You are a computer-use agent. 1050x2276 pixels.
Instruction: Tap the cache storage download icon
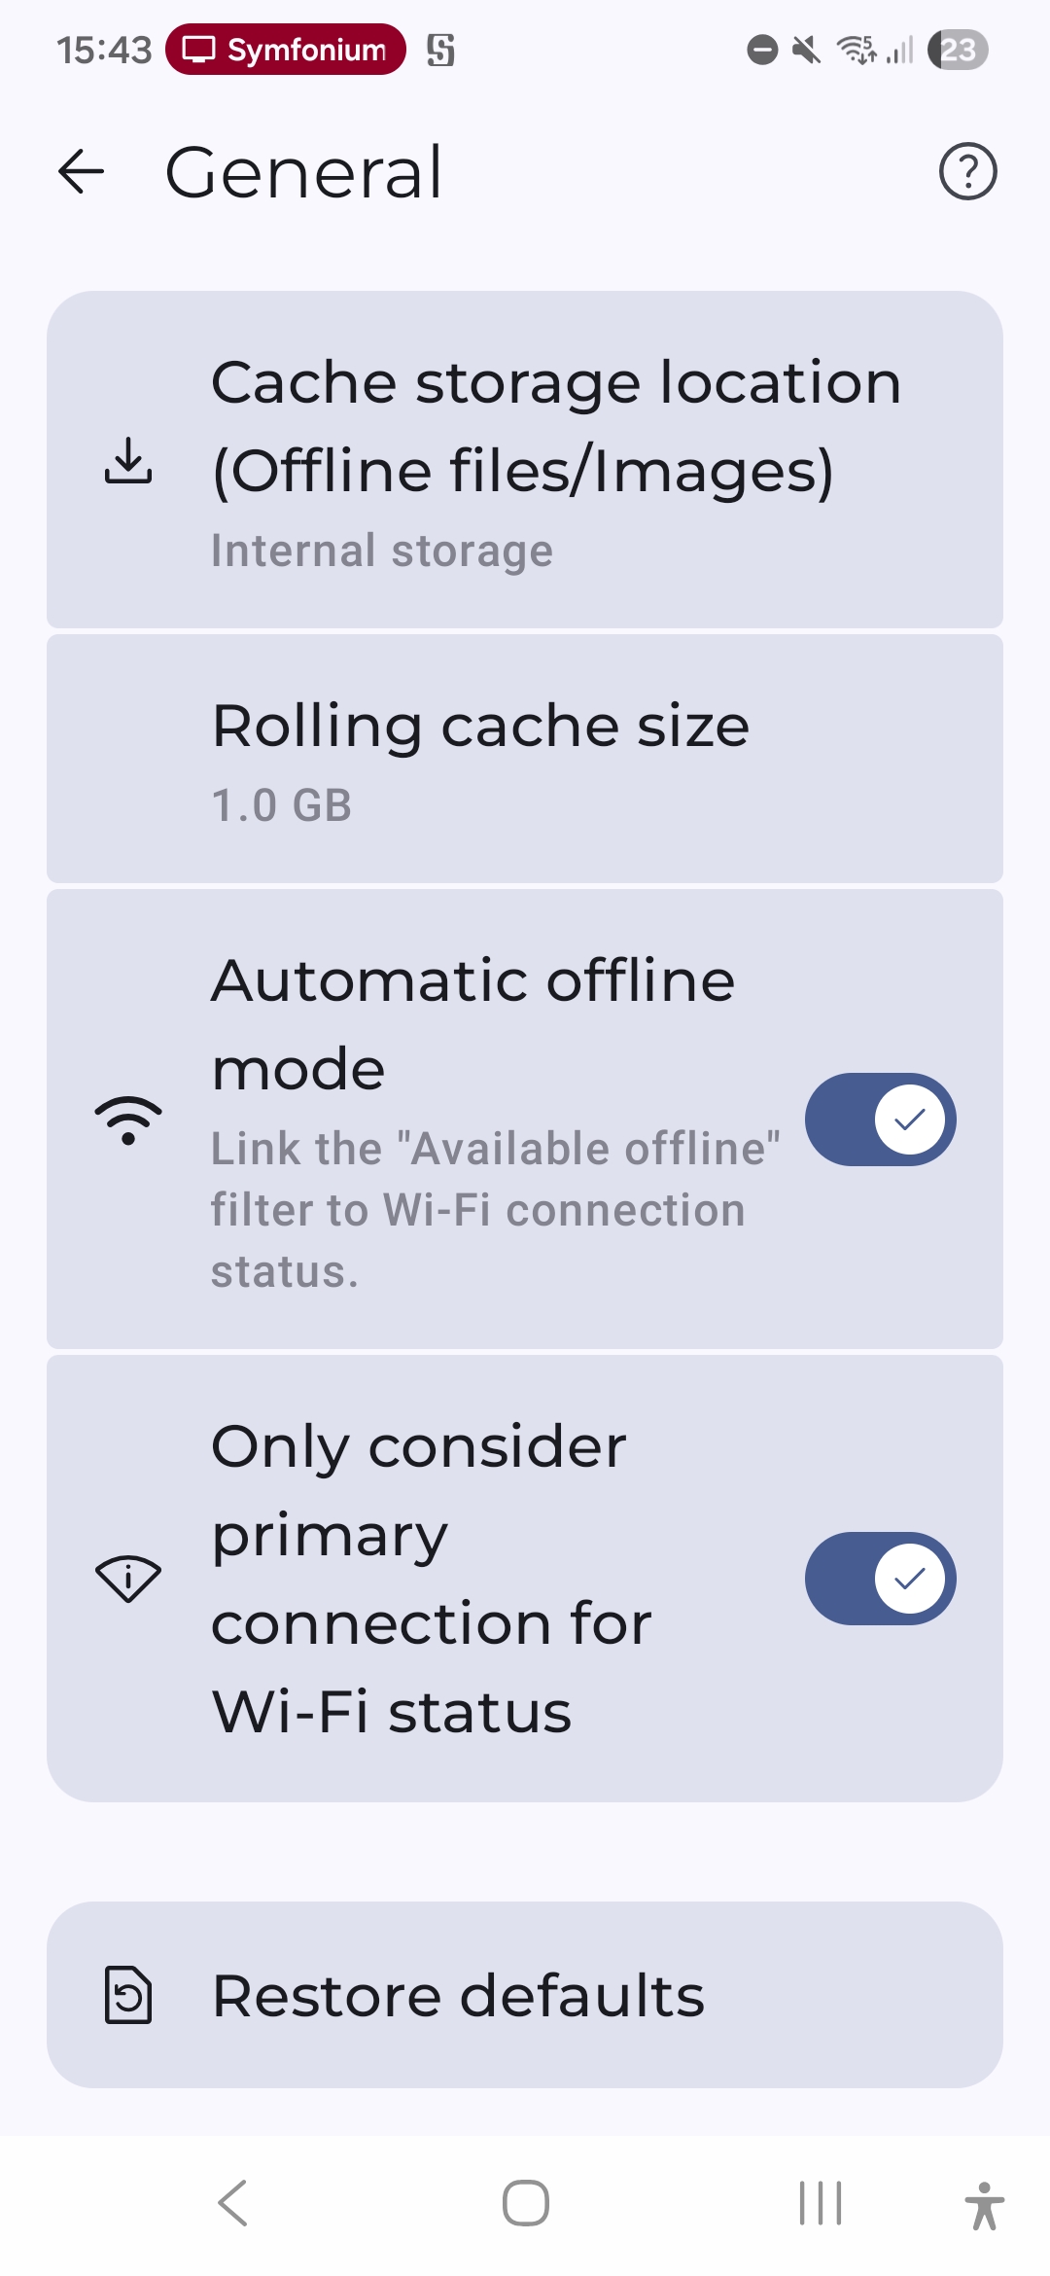tap(128, 460)
